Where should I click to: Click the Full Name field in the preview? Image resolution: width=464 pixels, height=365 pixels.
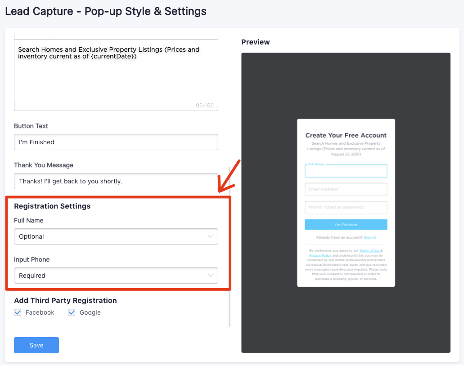[346, 171]
